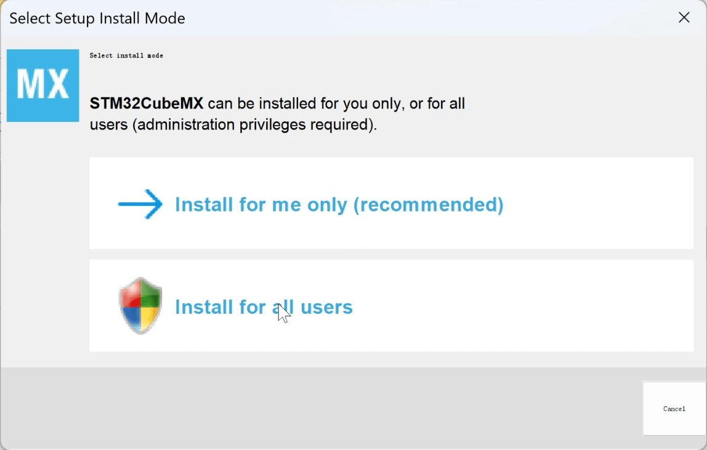Click the word recommended in first option
Image resolution: width=707 pixels, height=450 pixels.
[429, 205]
